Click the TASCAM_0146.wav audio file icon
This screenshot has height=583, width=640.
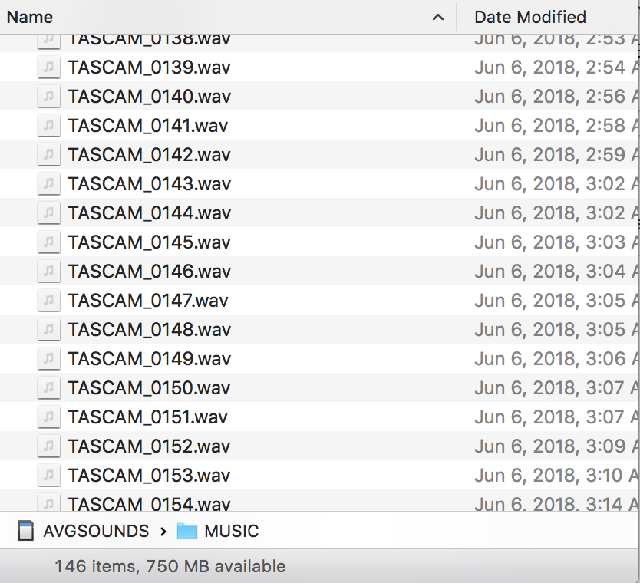pos(48,272)
